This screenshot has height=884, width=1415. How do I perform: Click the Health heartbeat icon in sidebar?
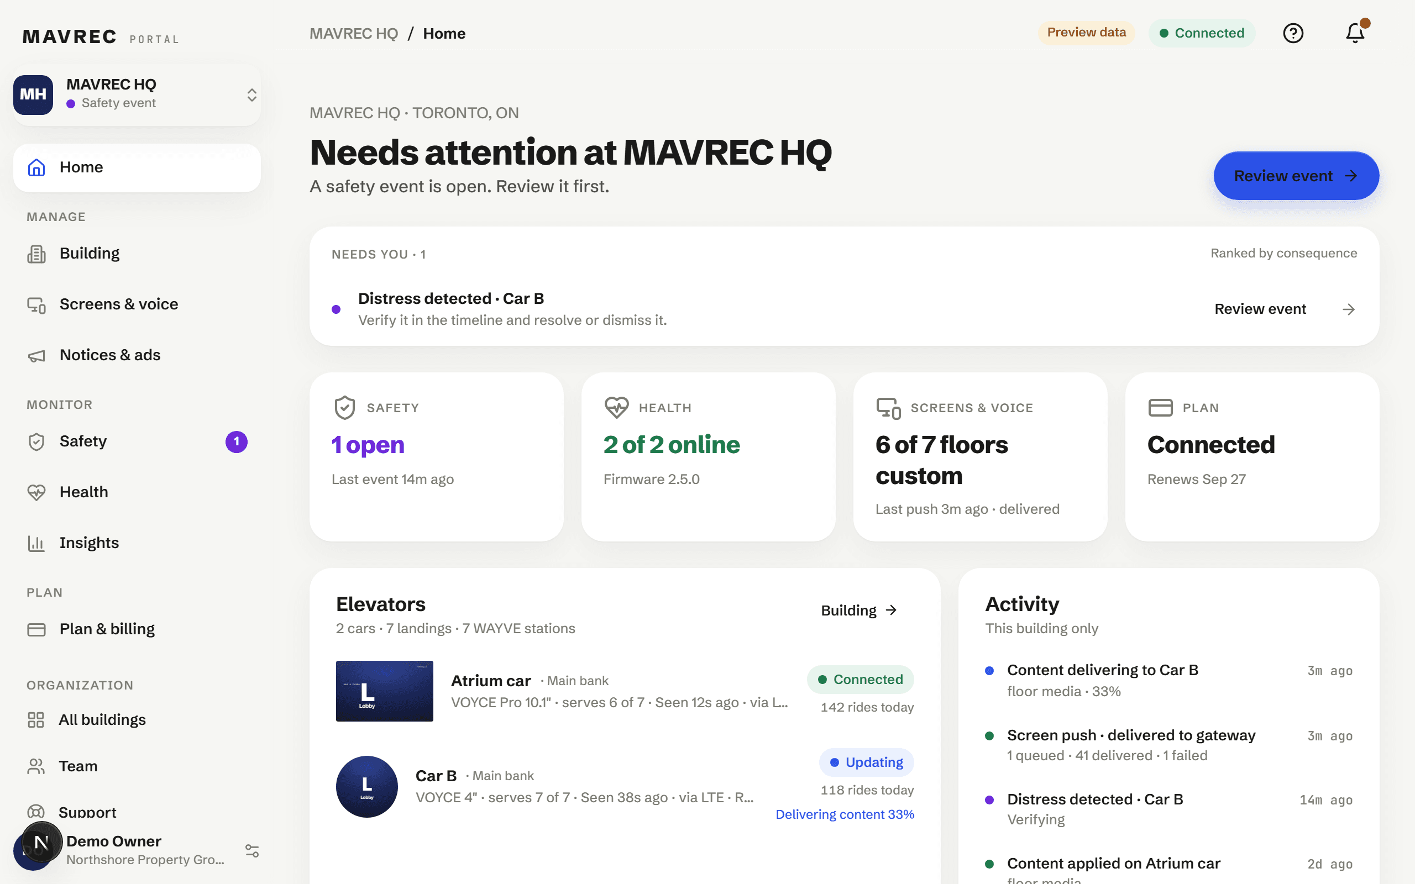[36, 492]
